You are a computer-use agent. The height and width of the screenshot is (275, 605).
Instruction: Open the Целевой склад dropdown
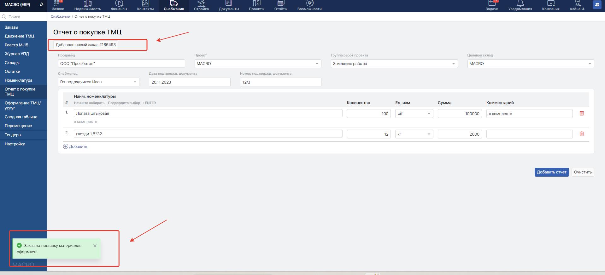pos(590,64)
